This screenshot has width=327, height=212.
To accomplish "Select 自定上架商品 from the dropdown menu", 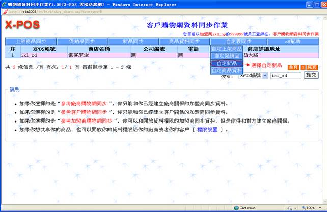I will coord(227,49).
